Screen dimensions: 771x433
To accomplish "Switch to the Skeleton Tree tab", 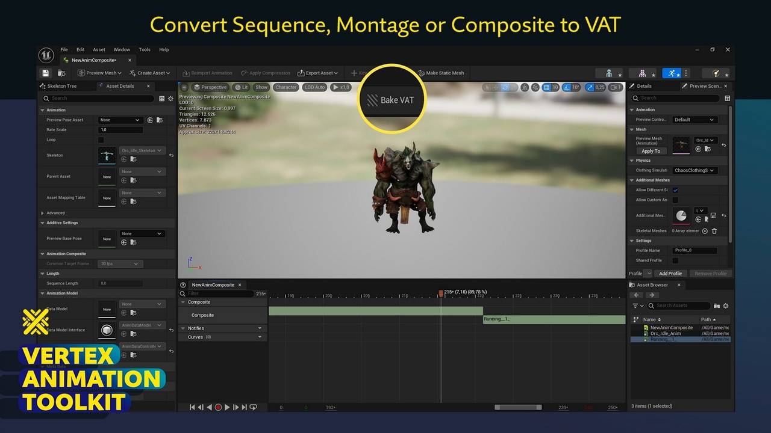I will click(61, 86).
